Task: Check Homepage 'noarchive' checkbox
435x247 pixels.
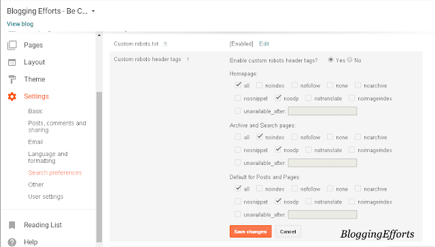Action: (x=358, y=85)
